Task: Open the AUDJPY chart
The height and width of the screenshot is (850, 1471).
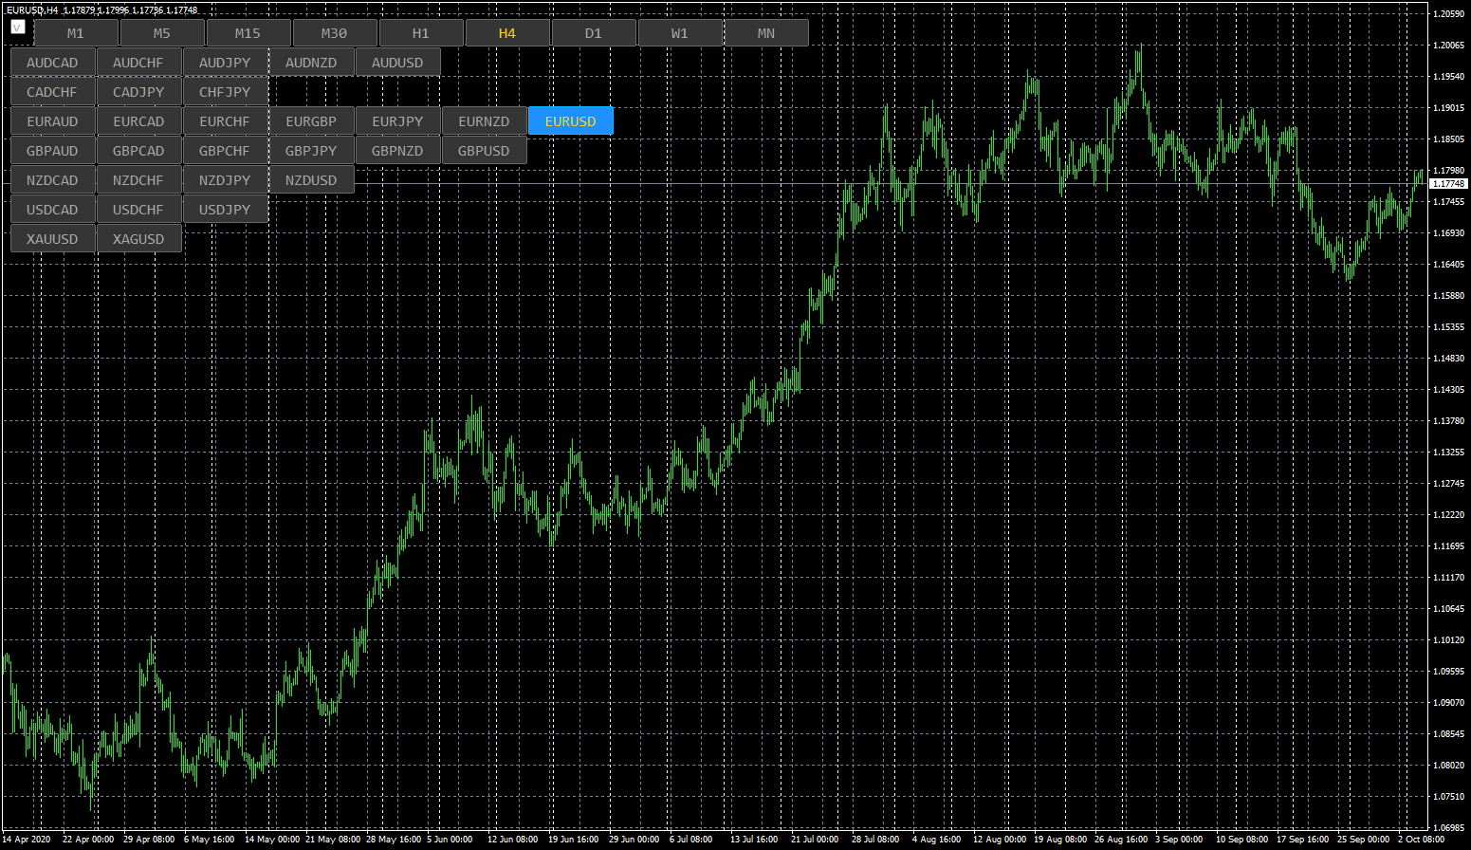Action: 225,63
